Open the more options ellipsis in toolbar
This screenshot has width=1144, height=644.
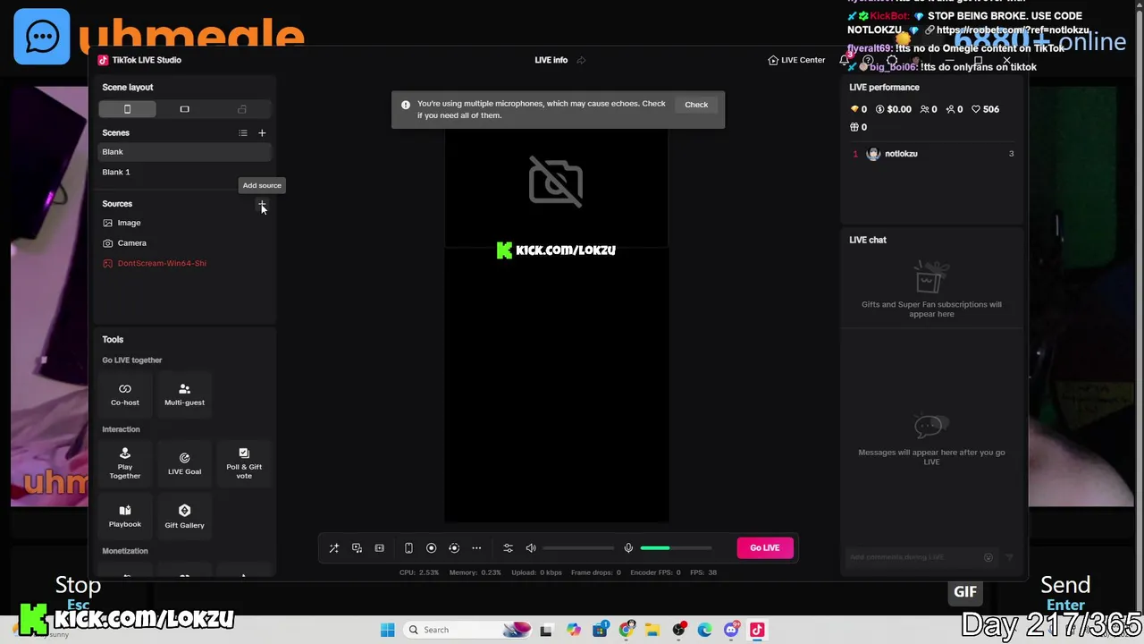[476, 548]
